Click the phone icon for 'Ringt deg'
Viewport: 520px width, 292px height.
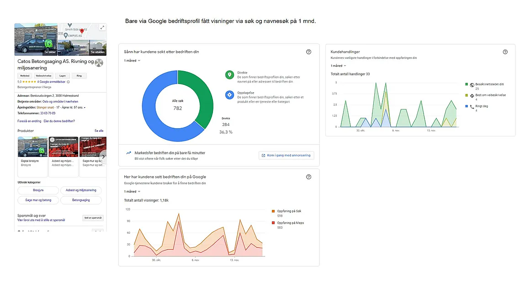coord(472,107)
